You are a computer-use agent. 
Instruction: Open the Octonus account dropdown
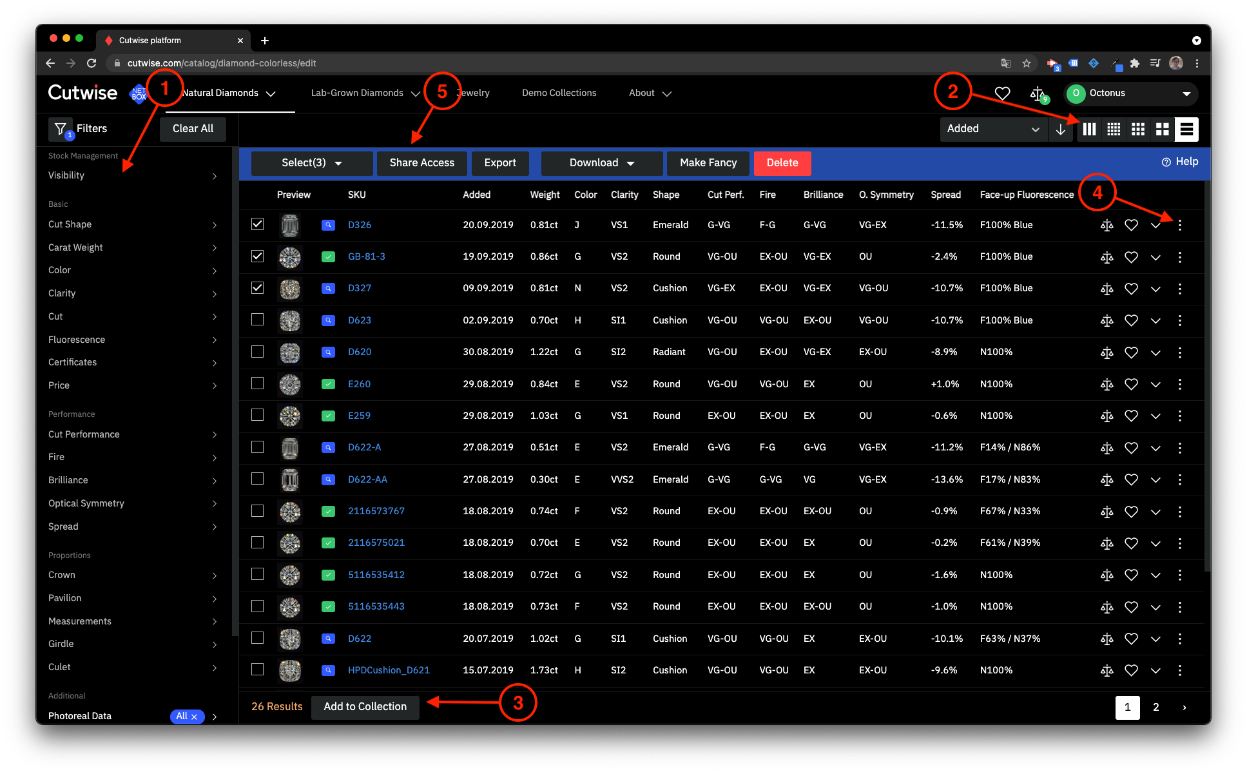coord(1130,93)
